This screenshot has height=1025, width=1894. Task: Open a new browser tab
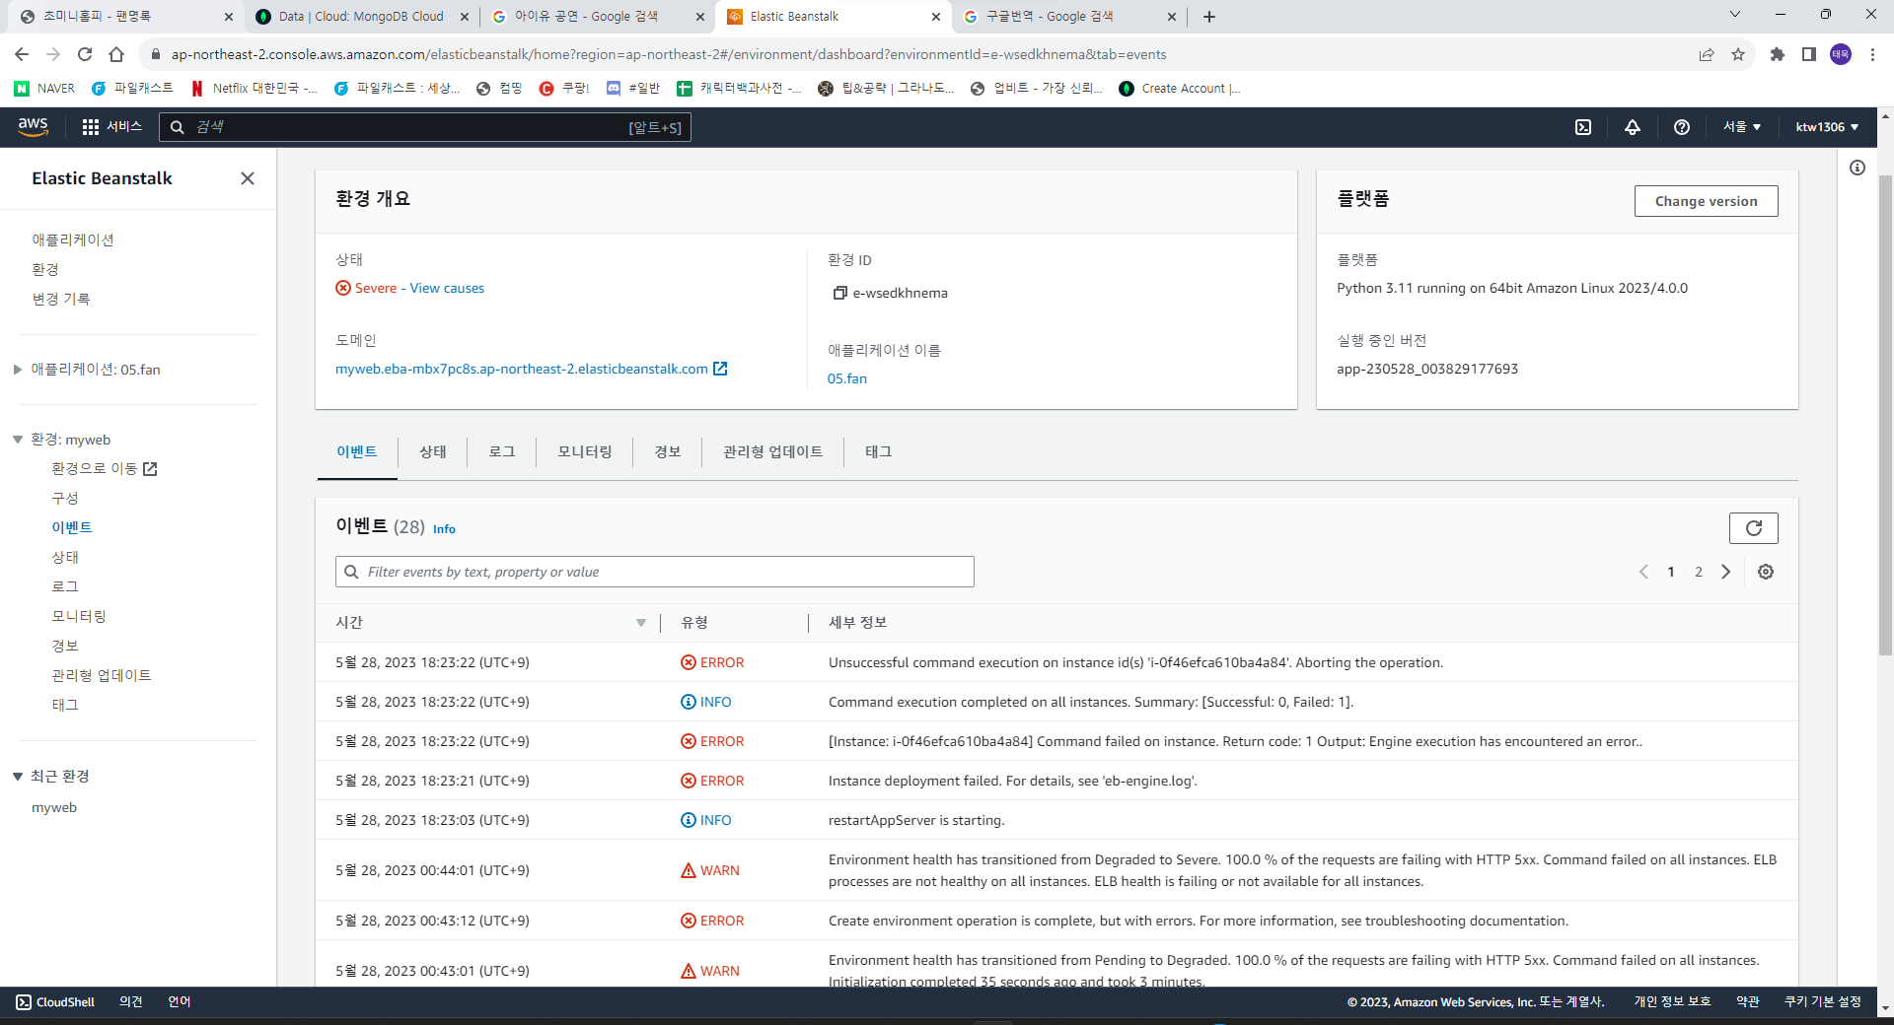pyautogui.click(x=1209, y=17)
